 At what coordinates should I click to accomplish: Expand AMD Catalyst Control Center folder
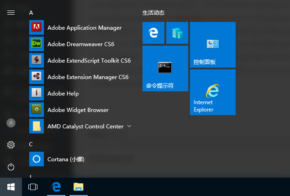[x=129, y=126]
